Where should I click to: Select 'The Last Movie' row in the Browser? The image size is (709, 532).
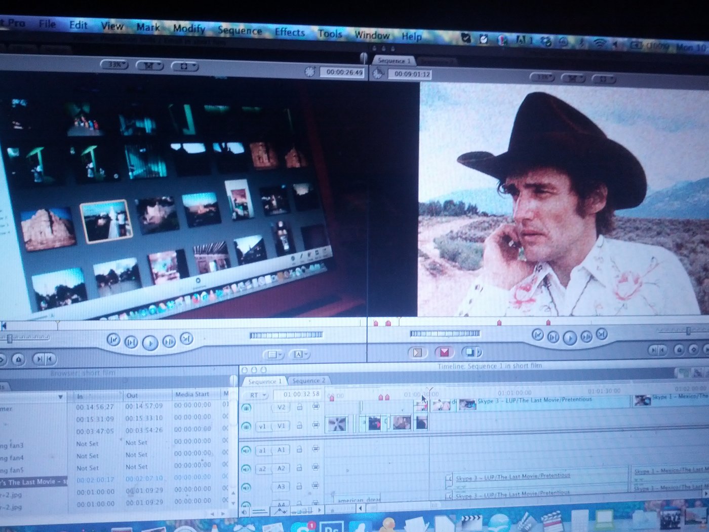tap(33, 481)
